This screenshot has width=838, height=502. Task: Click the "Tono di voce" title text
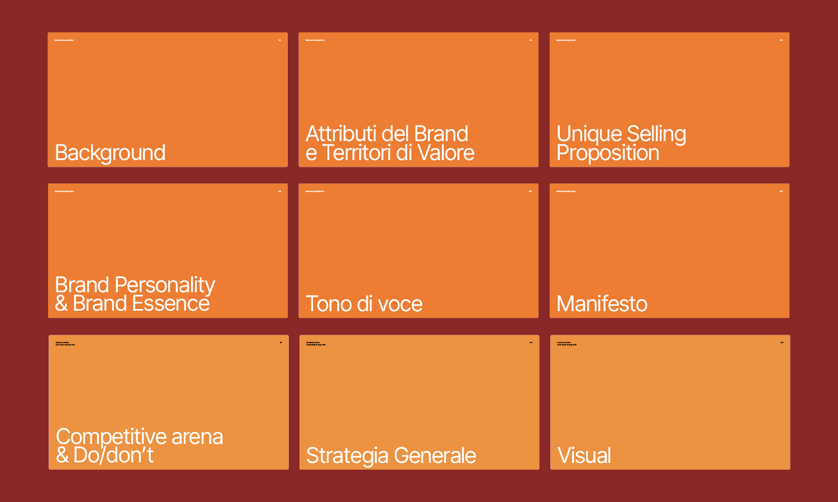pyautogui.click(x=364, y=304)
